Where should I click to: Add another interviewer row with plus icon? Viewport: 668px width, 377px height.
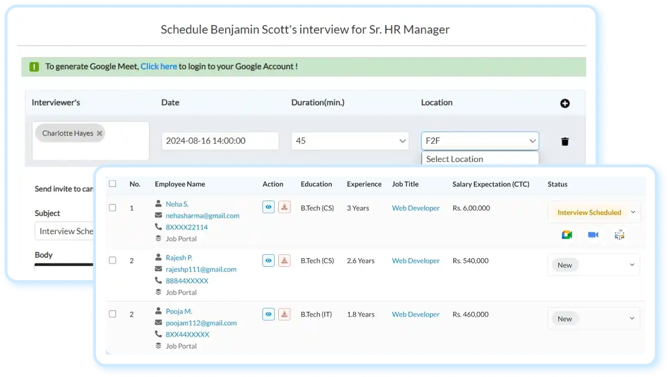click(x=565, y=103)
